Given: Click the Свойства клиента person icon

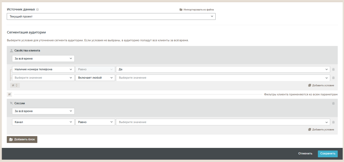Looking at the screenshot, I should [11, 50].
